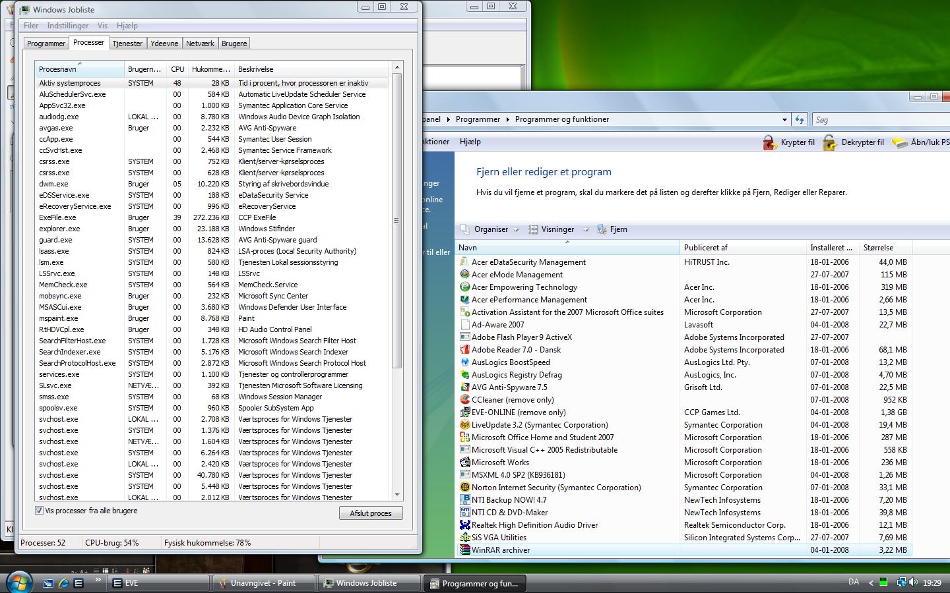
Task: Open the Visninger dropdown arrow
Action: 586,230
